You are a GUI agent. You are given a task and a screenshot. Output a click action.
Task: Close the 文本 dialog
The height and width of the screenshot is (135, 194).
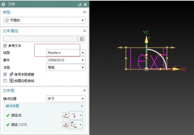coord(85,5)
